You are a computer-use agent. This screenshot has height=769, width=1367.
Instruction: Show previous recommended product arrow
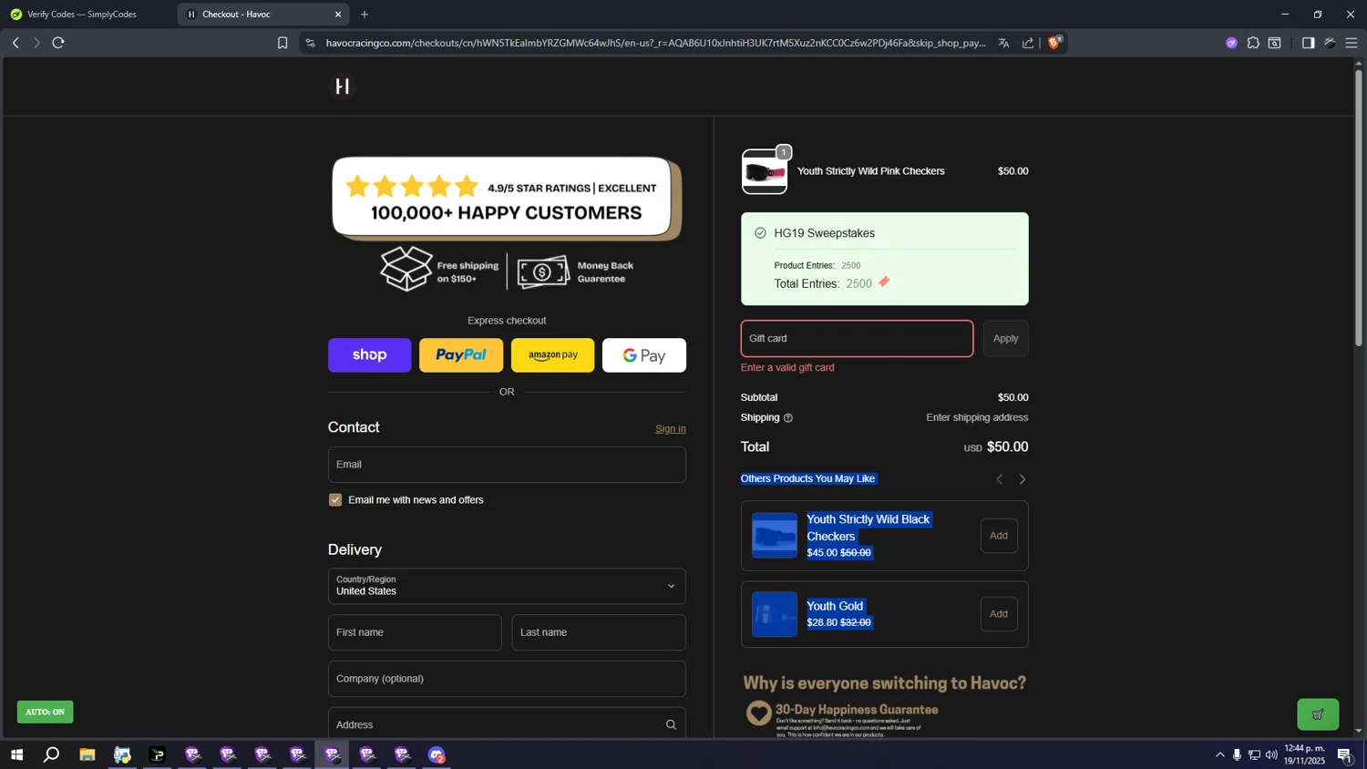point(1000,479)
